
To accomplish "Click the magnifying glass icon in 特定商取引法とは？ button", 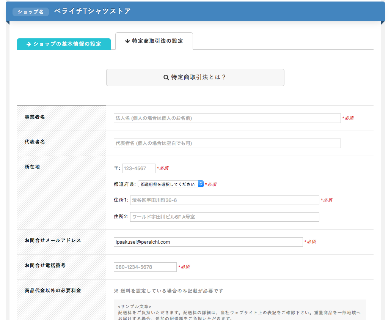I will click(x=166, y=77).
